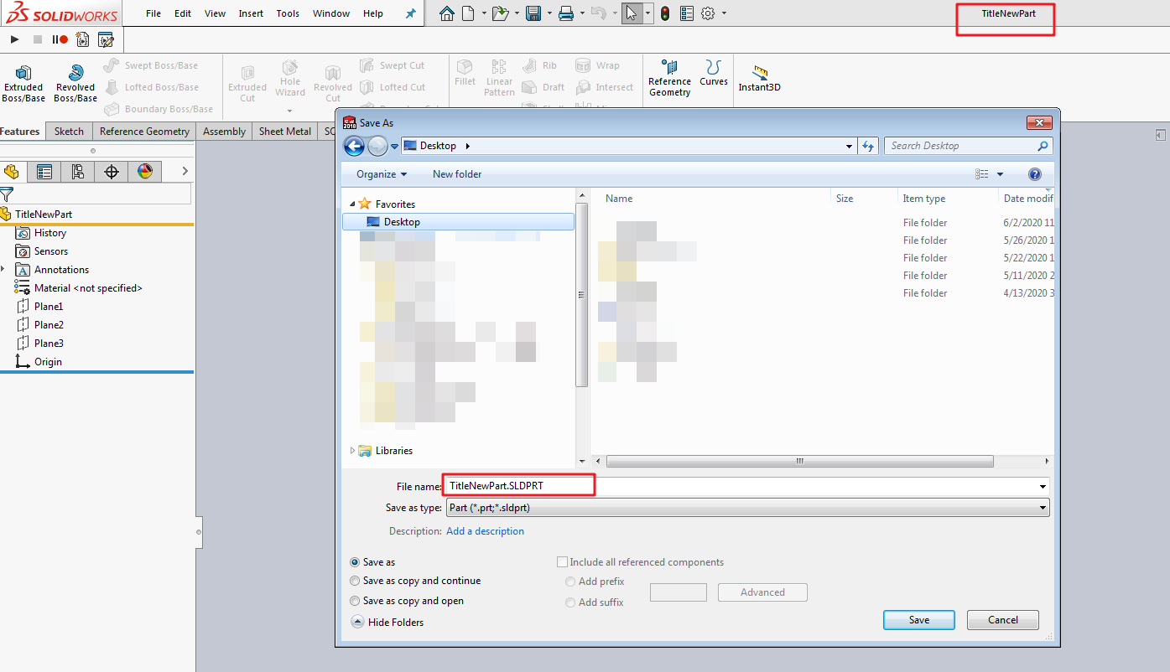Open the Options gear dropdown arrow

coord(724,13)
